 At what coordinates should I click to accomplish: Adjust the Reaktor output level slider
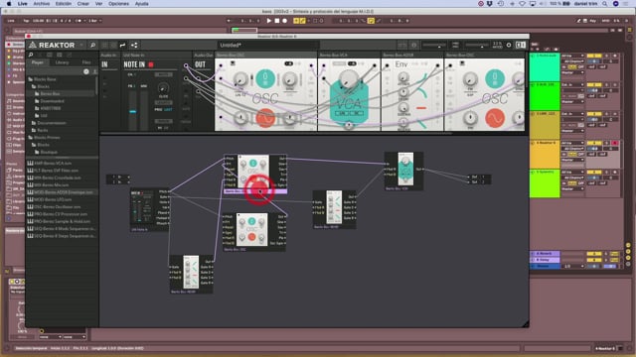[477, 45]
